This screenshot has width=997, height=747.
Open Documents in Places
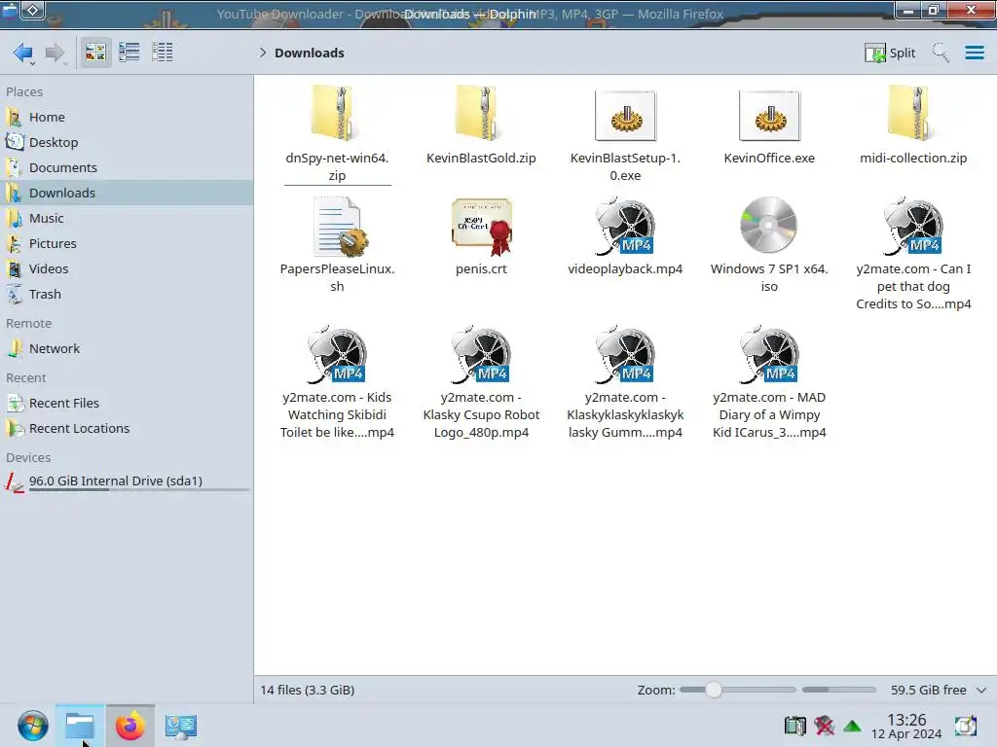[128, 167]
